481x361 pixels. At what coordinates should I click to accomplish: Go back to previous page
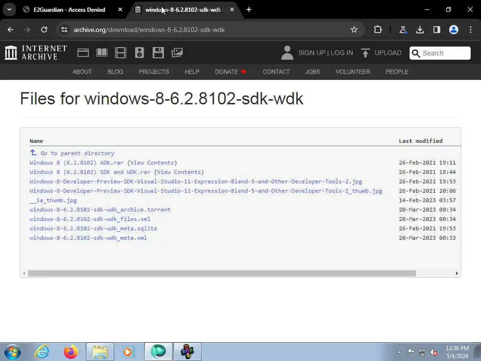pos(10,30)
